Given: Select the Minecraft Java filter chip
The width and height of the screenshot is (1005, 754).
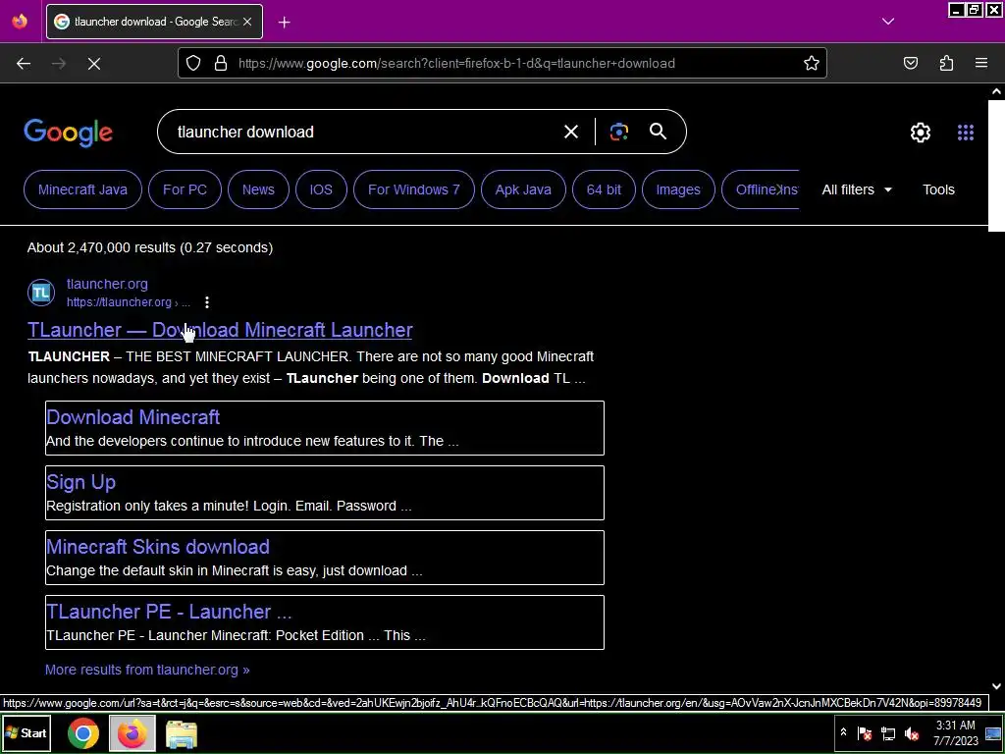Looking at the screenshot, I should [x=82, y=189].
